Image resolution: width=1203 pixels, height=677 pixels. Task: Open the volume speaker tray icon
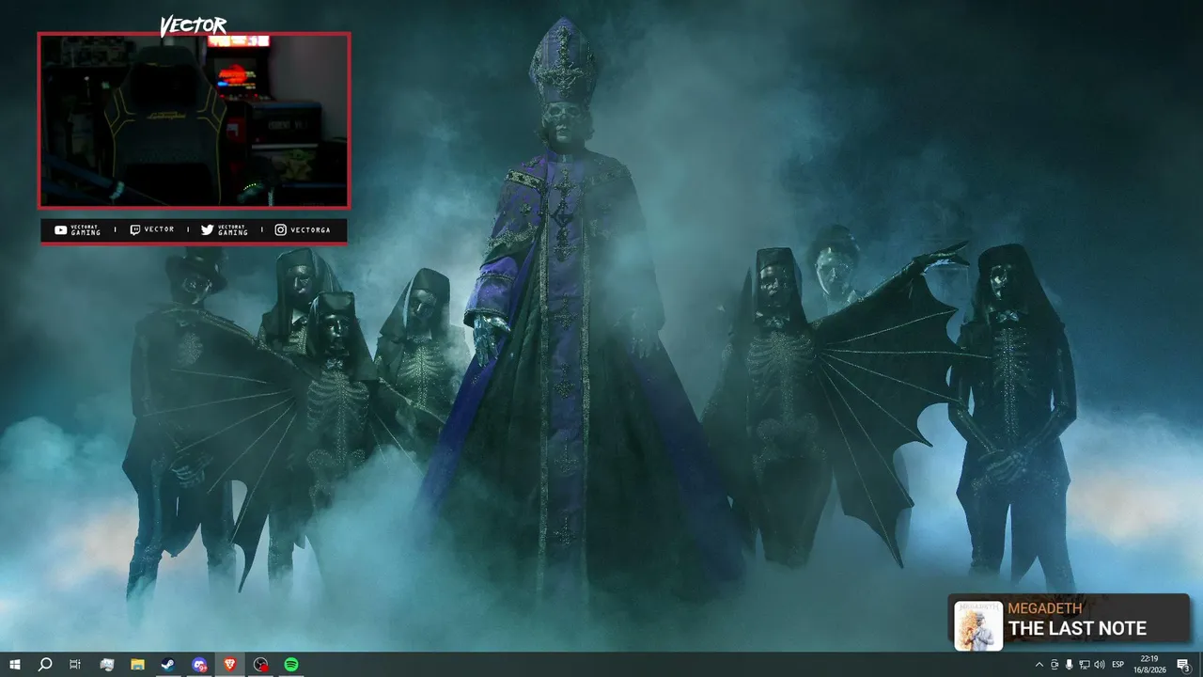1100,665
